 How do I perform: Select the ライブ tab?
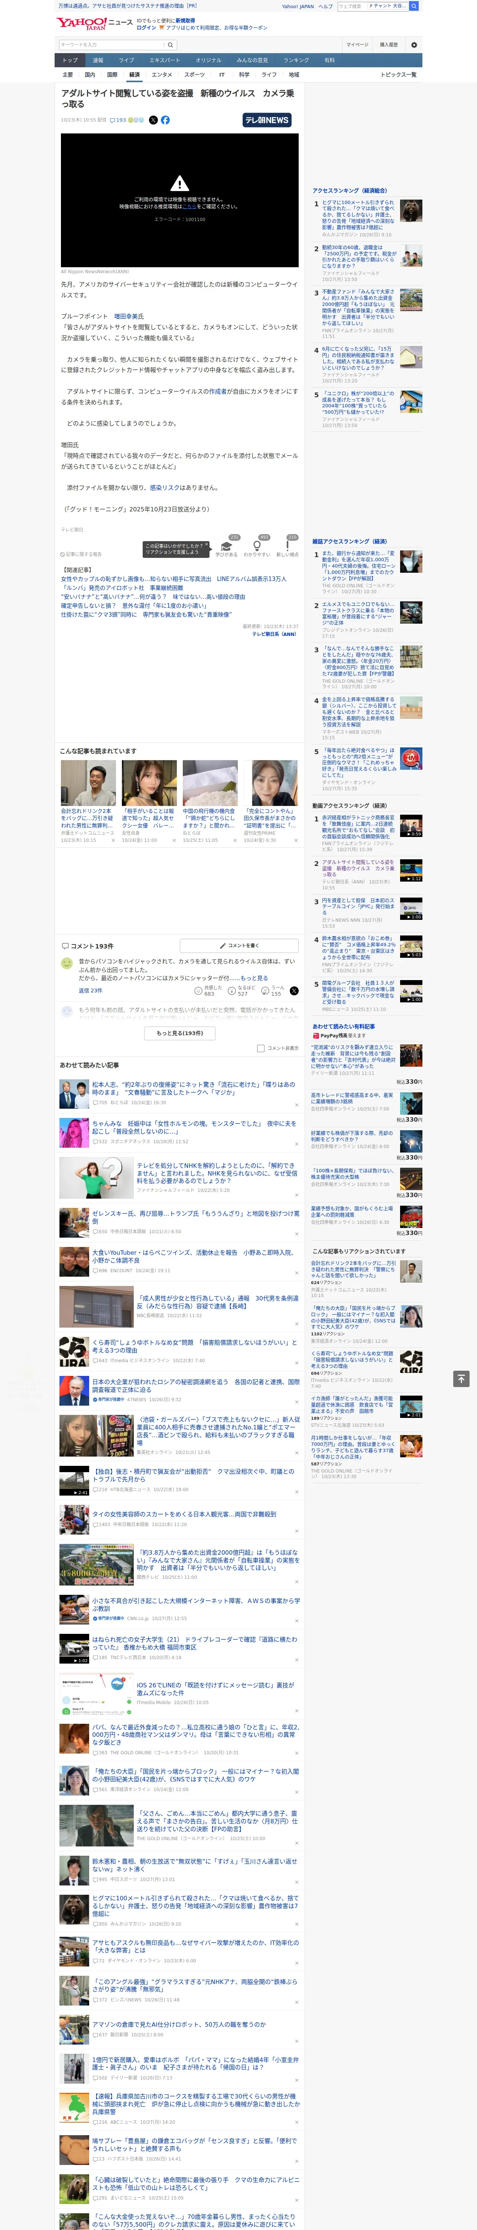coord(126,61)
